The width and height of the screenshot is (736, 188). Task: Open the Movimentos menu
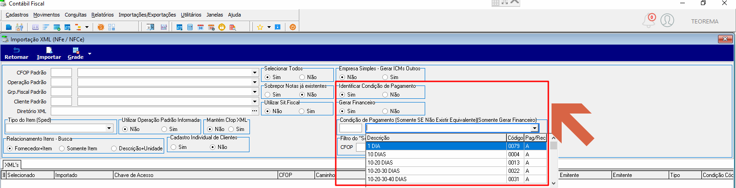(x=47, y=15)
